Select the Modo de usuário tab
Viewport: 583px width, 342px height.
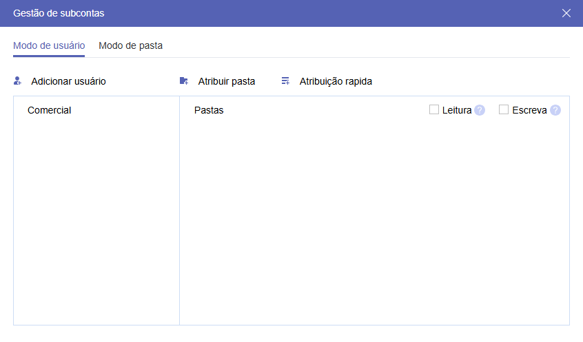[49, 46]
